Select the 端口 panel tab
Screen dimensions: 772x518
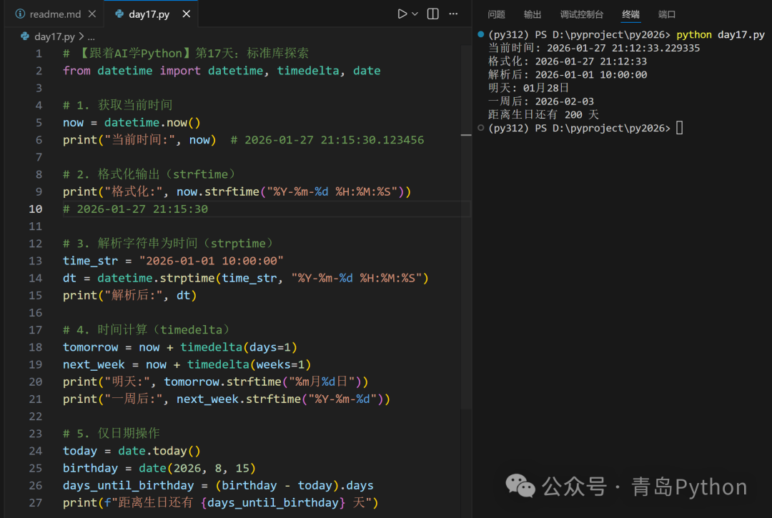click(666, 14)
